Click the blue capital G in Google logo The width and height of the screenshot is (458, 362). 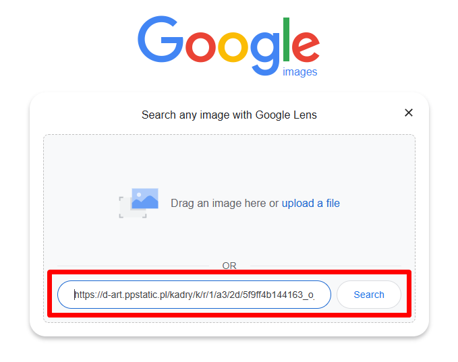pyautogui.click(x=160, y=40)
